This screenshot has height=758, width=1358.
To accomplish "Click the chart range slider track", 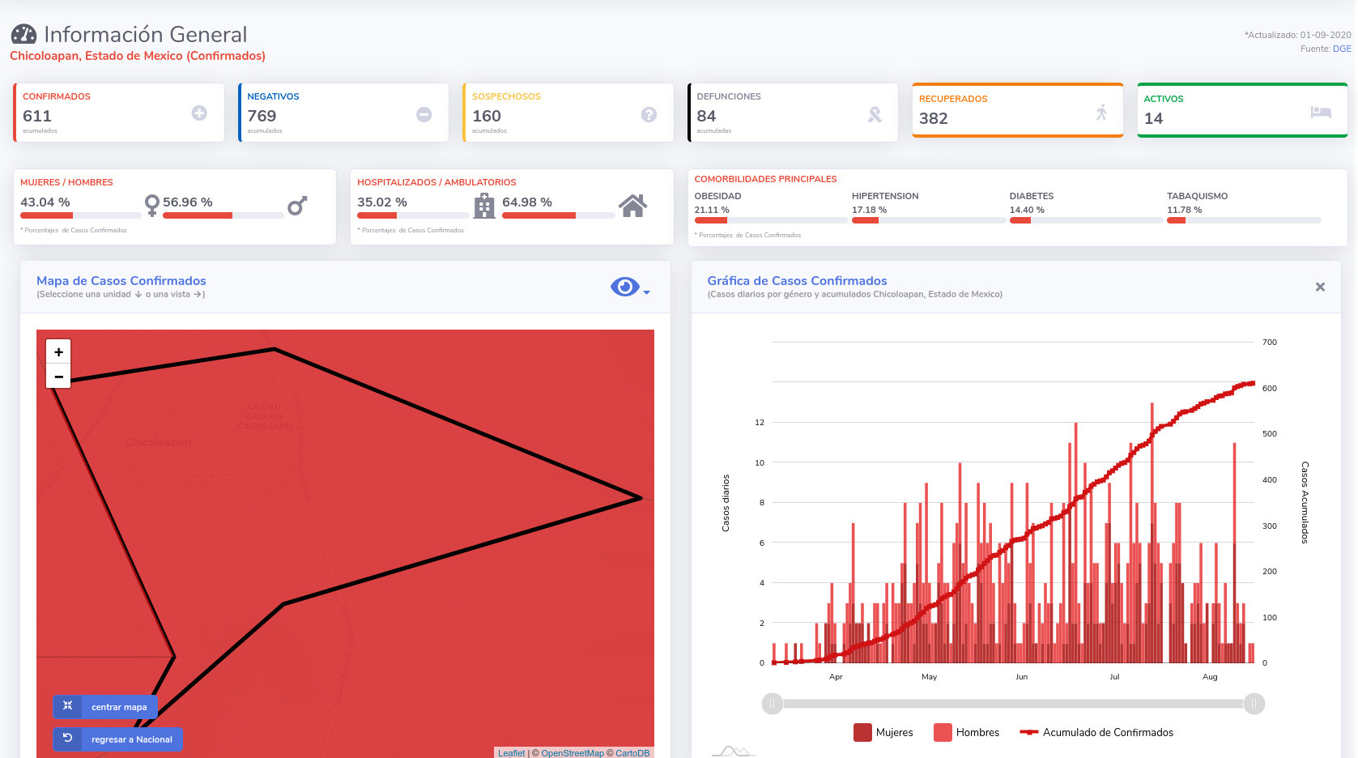I will (1013, 704).
